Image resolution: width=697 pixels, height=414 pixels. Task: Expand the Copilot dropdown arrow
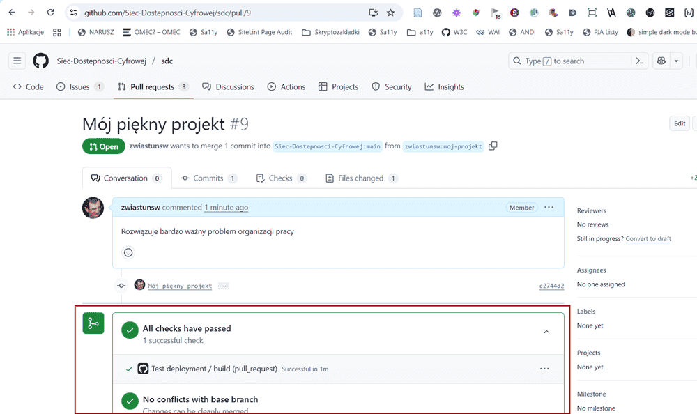(x=676, y=61)
